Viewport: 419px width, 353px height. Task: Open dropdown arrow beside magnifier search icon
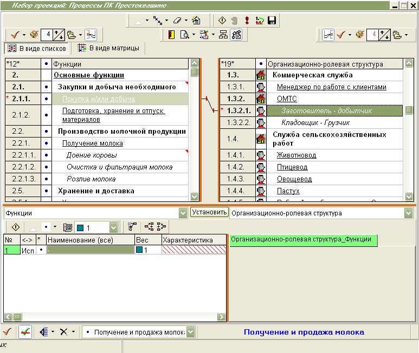(x=194, y=35)
